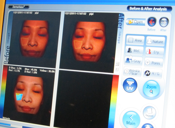Click the 'pipi' name on the After image
The height and width of the screenshot is (128, 175).
click(x=91, y=14)
